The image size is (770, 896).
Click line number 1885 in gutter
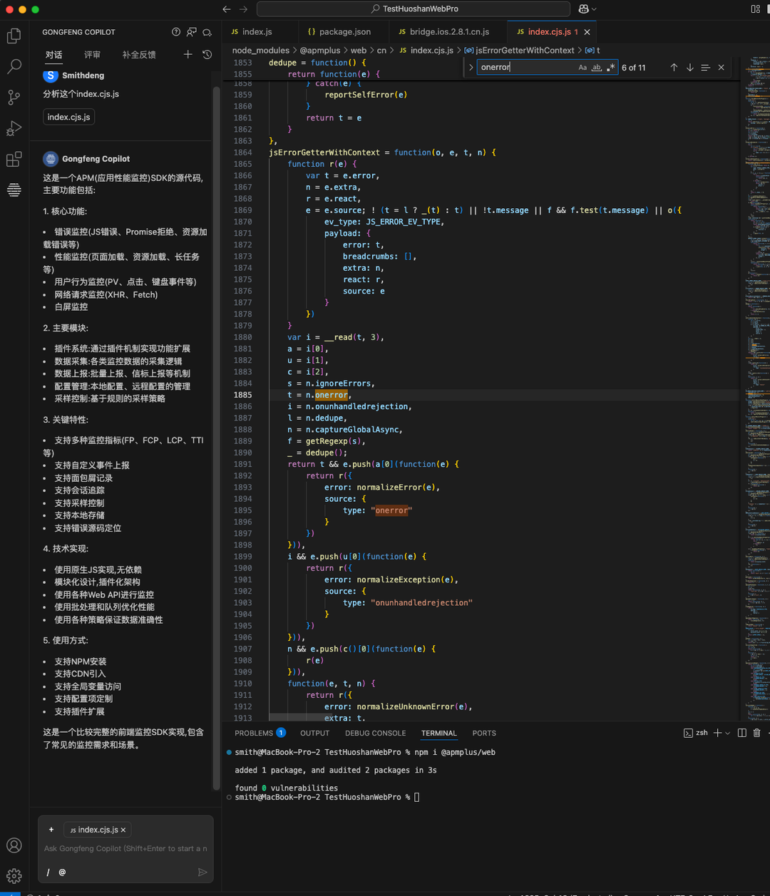(x=242, y=395)
